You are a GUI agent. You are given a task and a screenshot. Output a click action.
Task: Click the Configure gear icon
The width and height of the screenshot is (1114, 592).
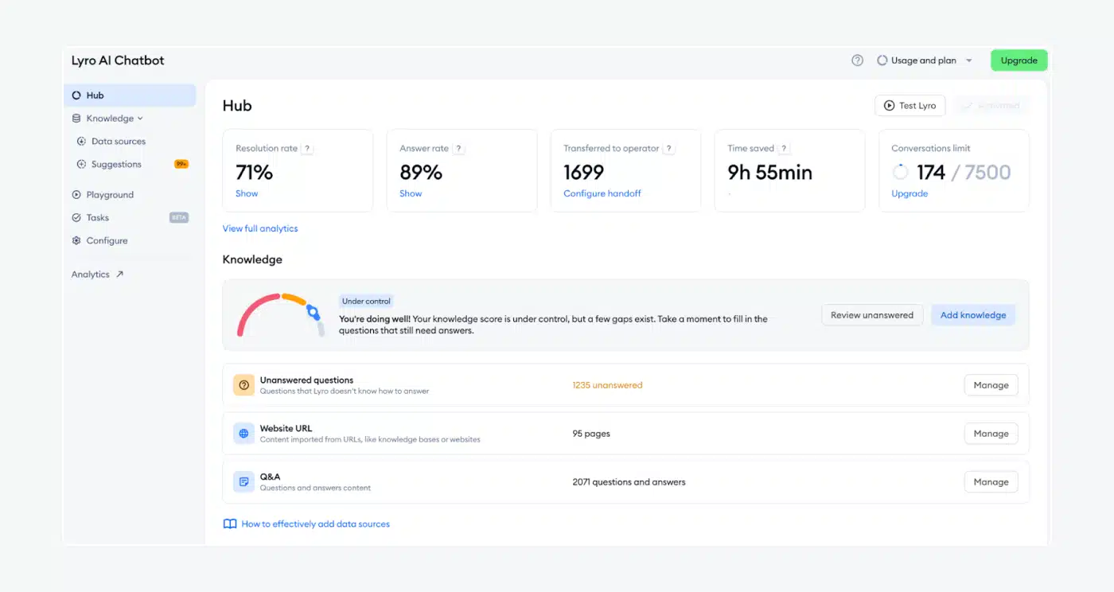click(76, 241)
